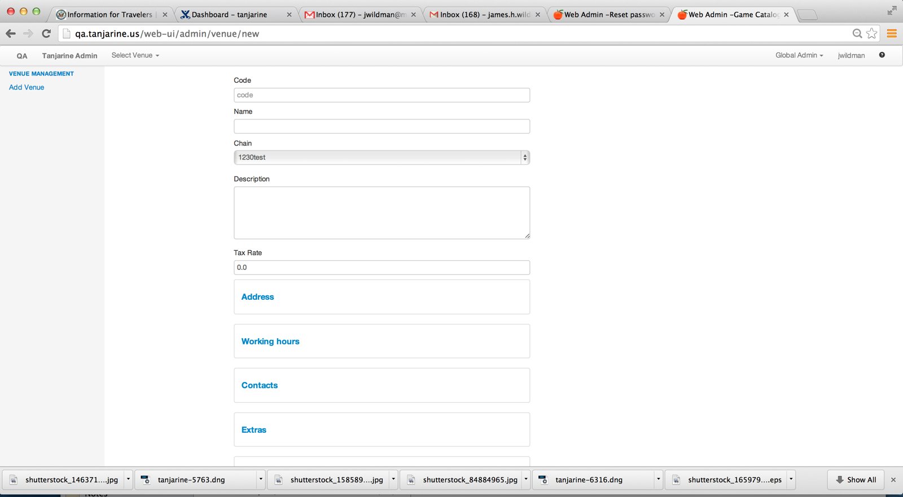
Task: Close the Inbox (177) tab
Action: [413, 15]
